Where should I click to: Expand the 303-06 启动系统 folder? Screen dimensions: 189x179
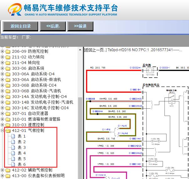point(2,68)
